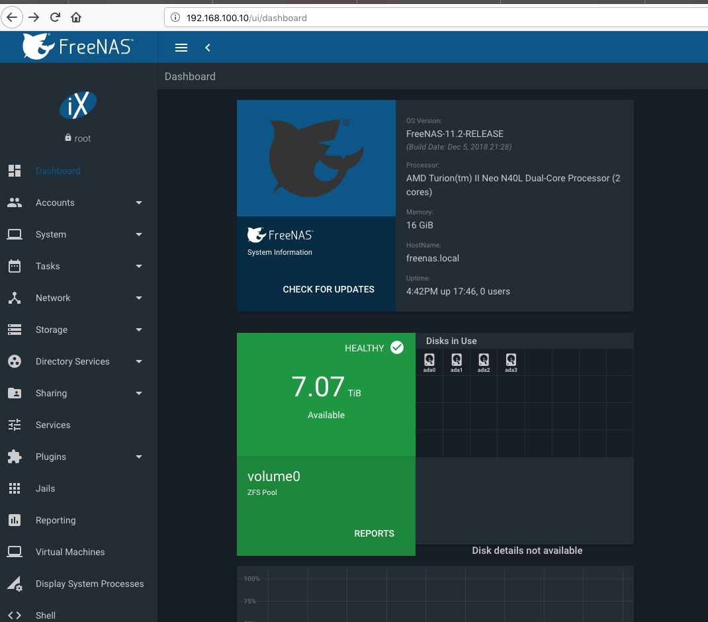This screenshot has height=622, width=708.
Task: Click the System laptop icon
Action: coord(15,234)
